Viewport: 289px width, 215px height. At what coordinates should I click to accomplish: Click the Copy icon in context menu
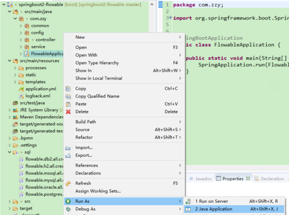[68, 89]
